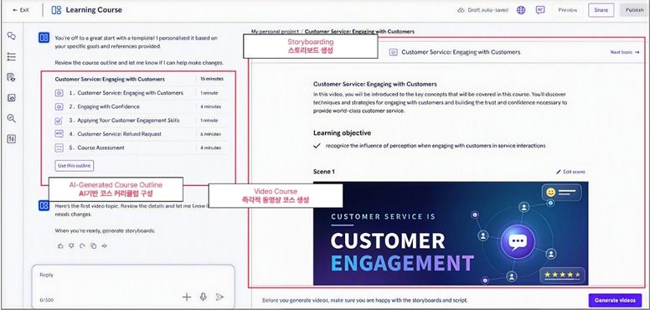Click the Learning objective heading
Screen dimensions: 670x310
[x=342, y=133]
